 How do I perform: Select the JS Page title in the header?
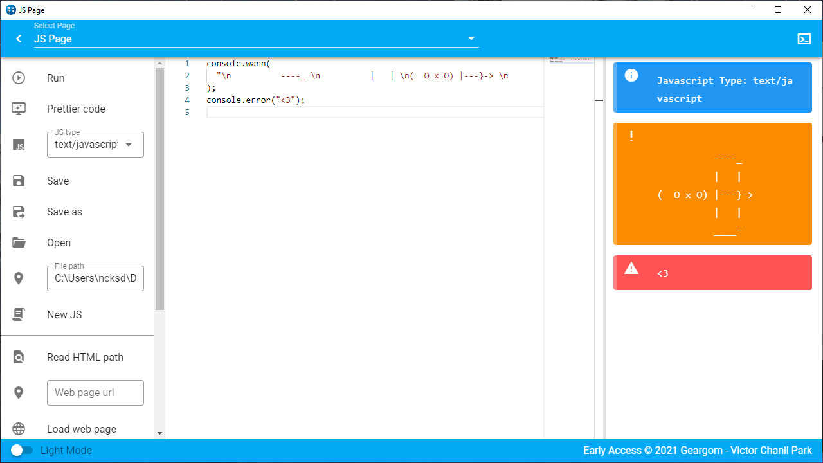pos(51,39)
